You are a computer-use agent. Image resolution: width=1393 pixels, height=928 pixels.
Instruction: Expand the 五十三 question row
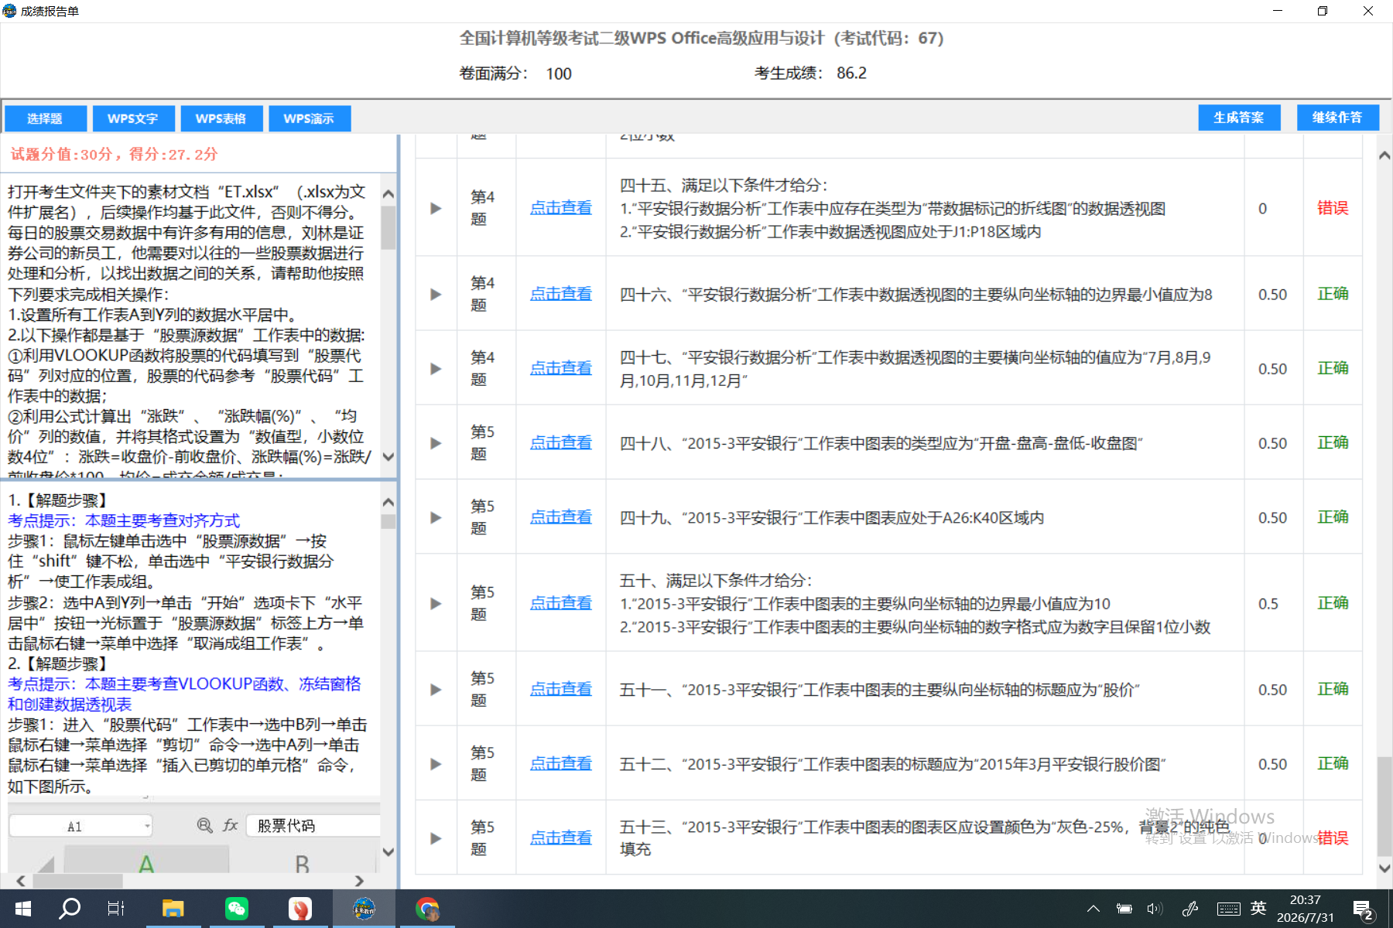click(x=436, y=838)
